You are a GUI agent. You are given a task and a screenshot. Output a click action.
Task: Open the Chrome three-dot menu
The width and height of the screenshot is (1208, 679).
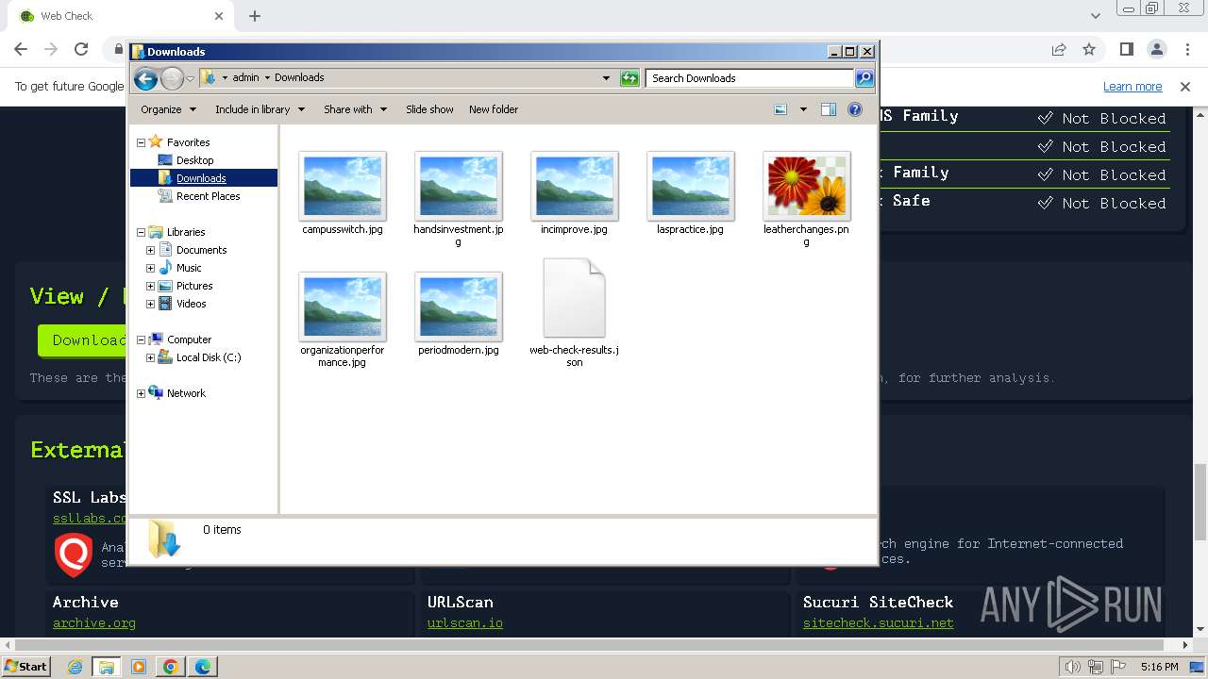tap(1187, 49)
